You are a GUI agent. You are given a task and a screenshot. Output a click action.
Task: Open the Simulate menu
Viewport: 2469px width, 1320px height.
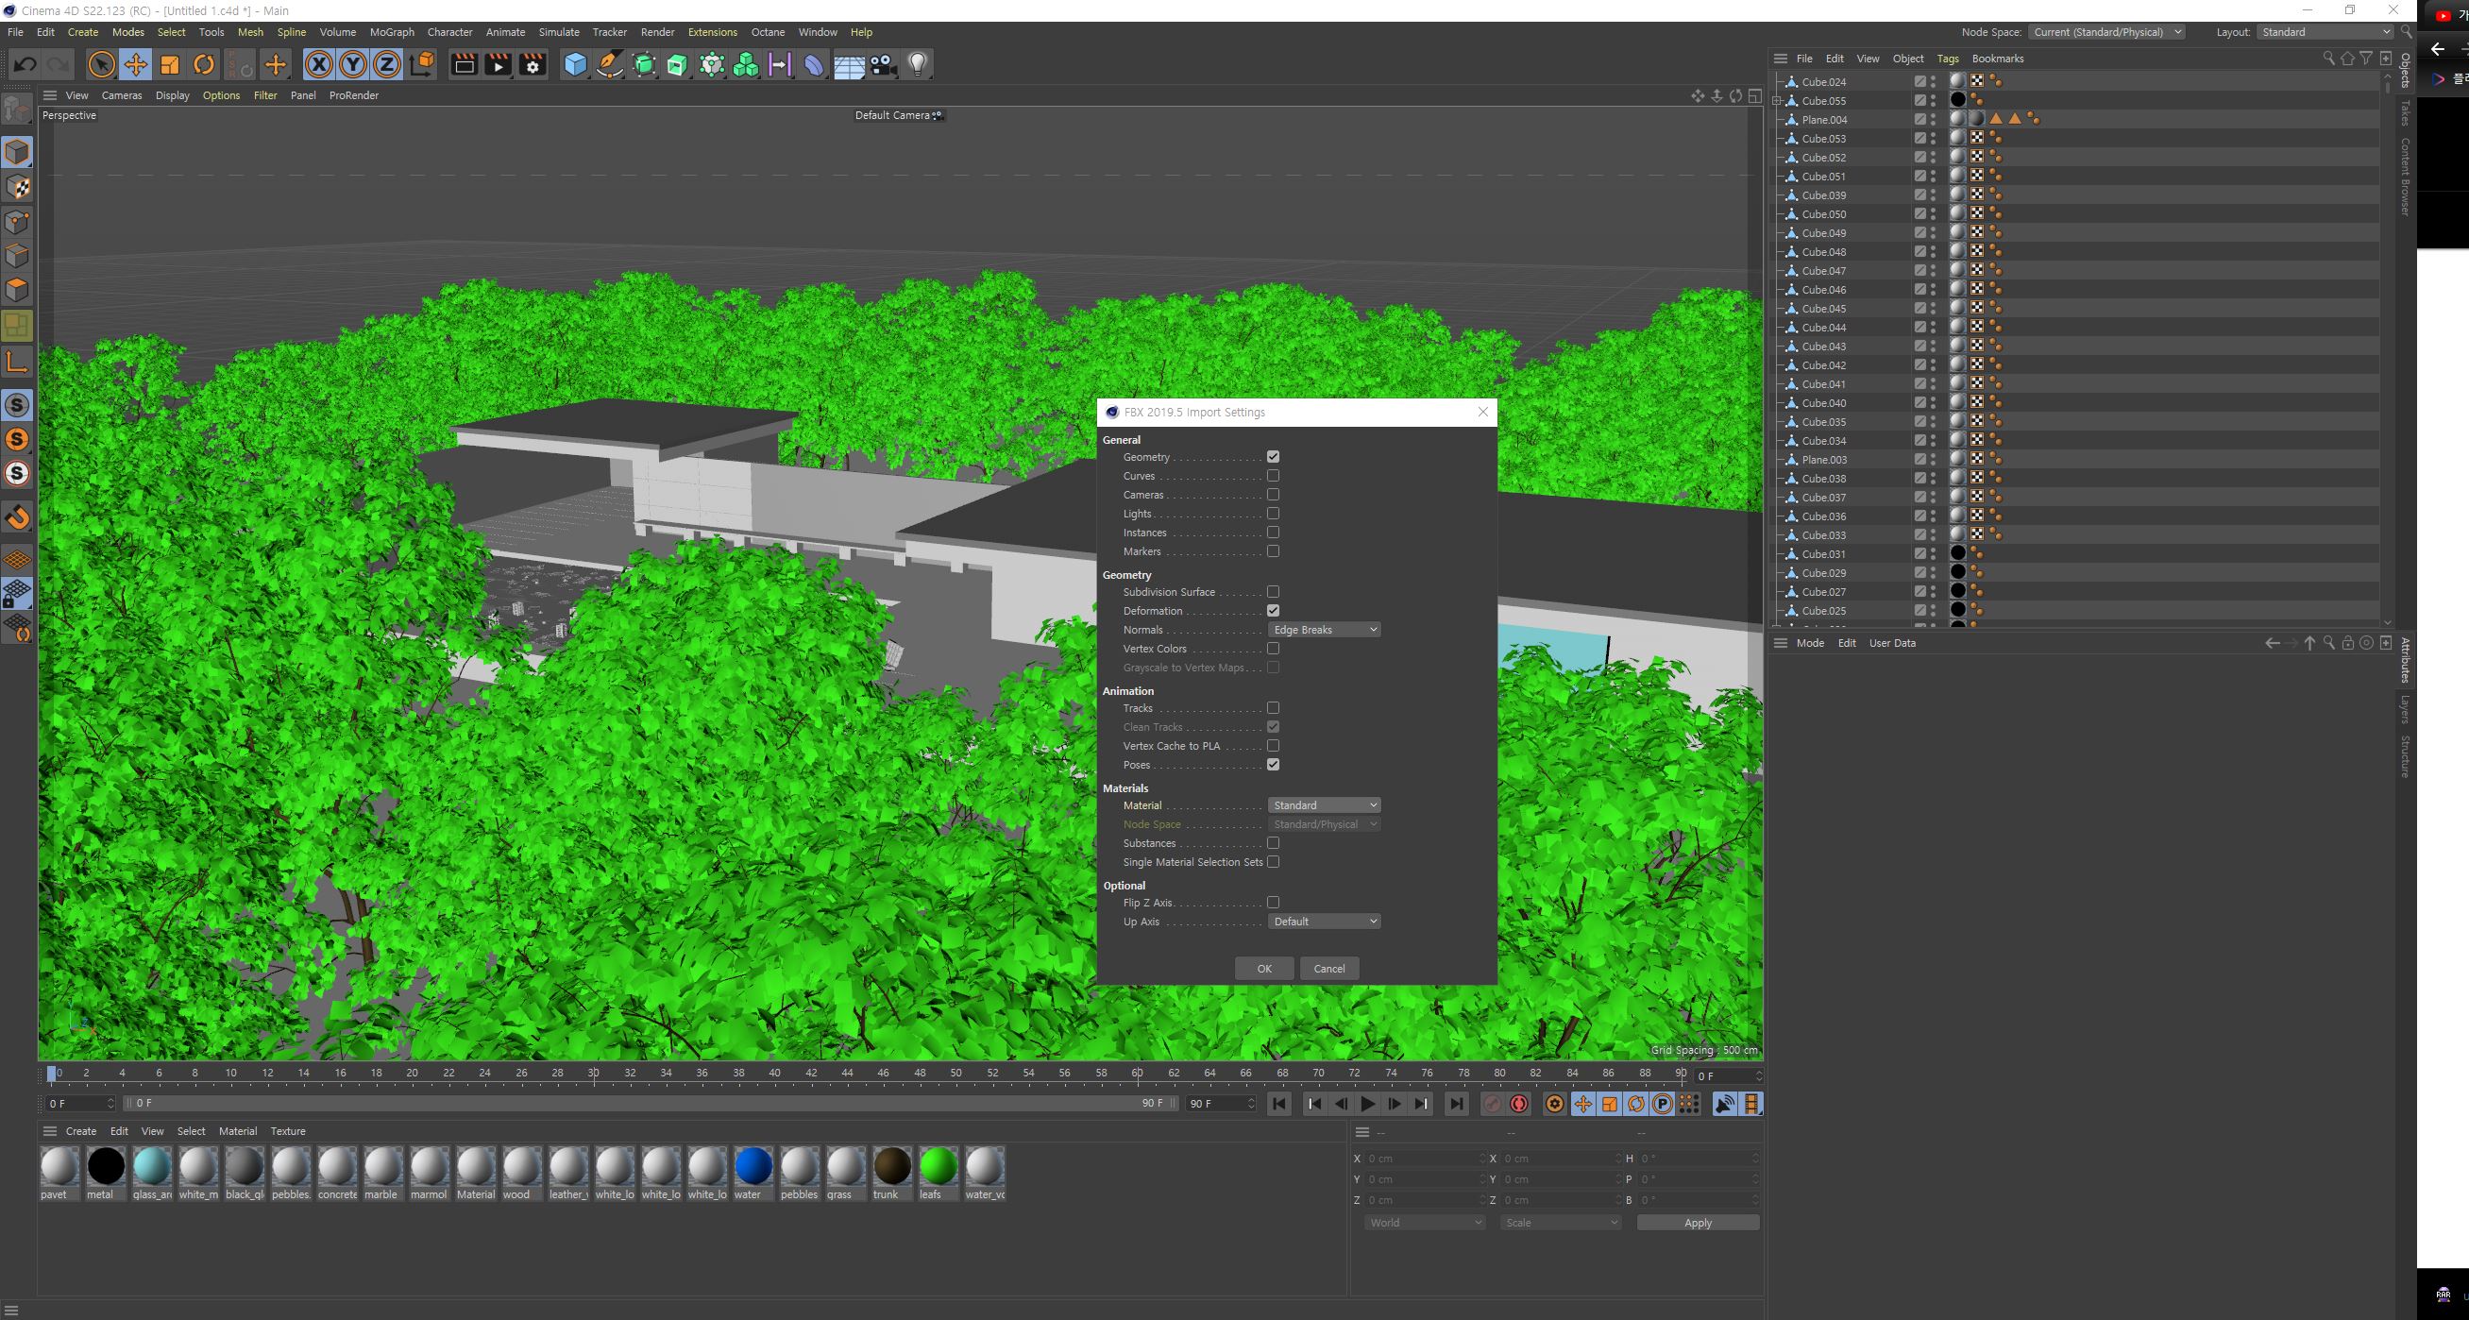[559, 33]
